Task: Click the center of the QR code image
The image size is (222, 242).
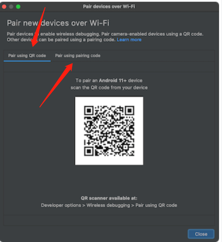Action: (109, 131)
